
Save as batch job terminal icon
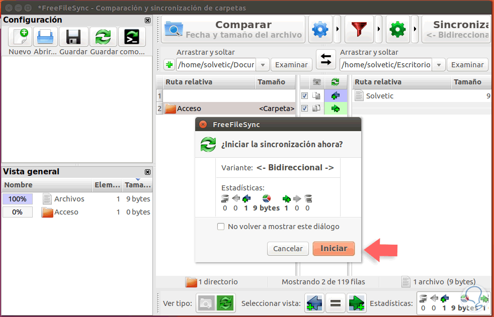[x=132, y=37]
